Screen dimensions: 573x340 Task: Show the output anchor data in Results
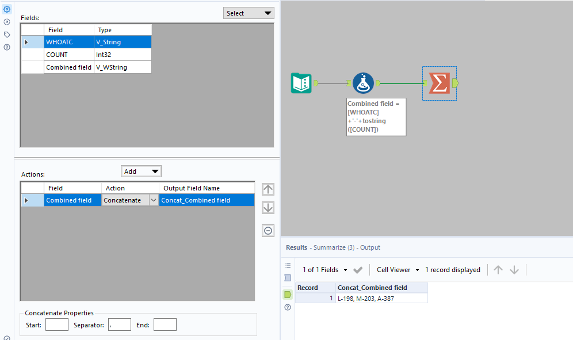click(x=287, y=294)
